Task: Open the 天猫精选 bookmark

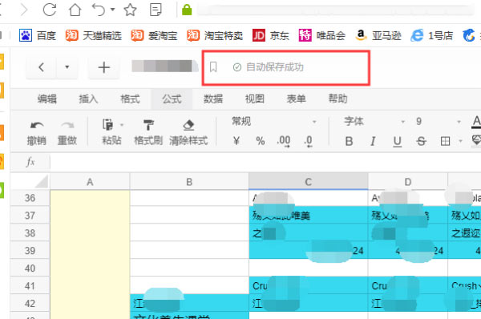Action: click(93, 35)
